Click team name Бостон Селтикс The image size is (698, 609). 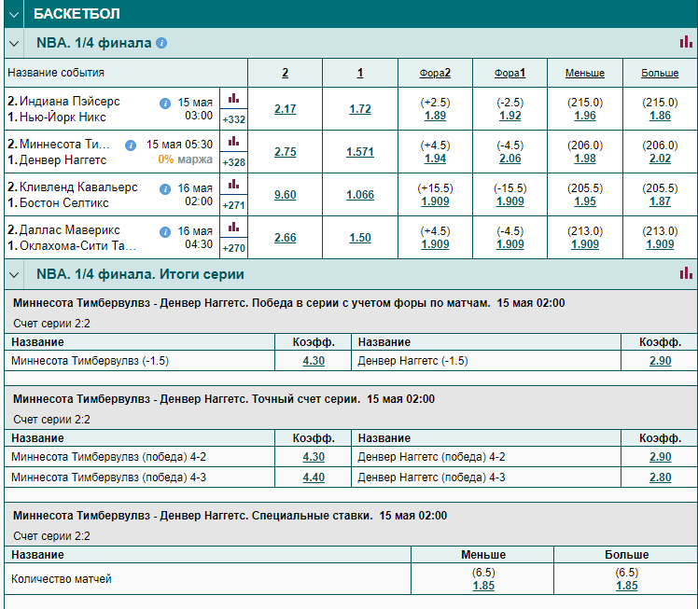64,203
